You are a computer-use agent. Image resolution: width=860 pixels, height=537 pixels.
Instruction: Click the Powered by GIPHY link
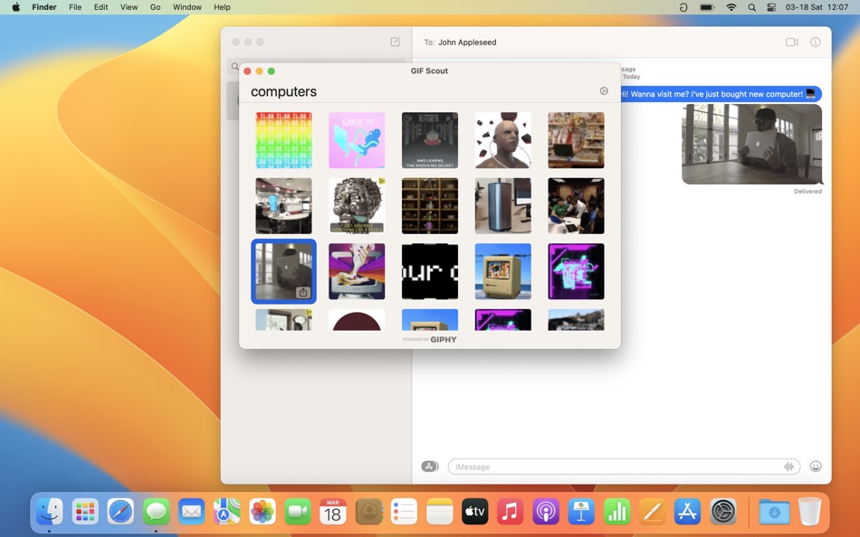click(x=430, y=340)
